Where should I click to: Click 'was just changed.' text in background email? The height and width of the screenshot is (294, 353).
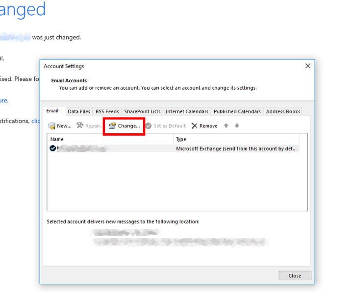point(56,37)
